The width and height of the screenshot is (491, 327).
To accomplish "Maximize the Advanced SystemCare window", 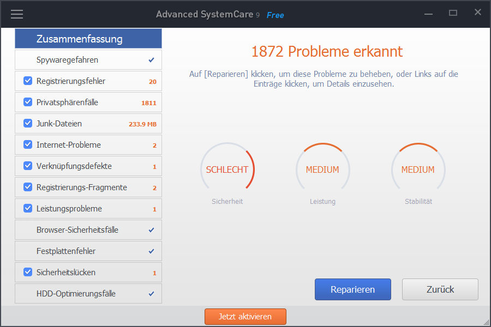I will coord(453,13).
